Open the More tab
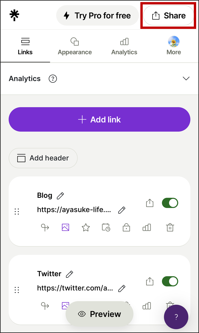This screenshot has height=333, width=199. 174,46
